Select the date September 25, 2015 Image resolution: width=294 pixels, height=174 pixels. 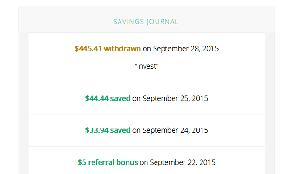175,99
